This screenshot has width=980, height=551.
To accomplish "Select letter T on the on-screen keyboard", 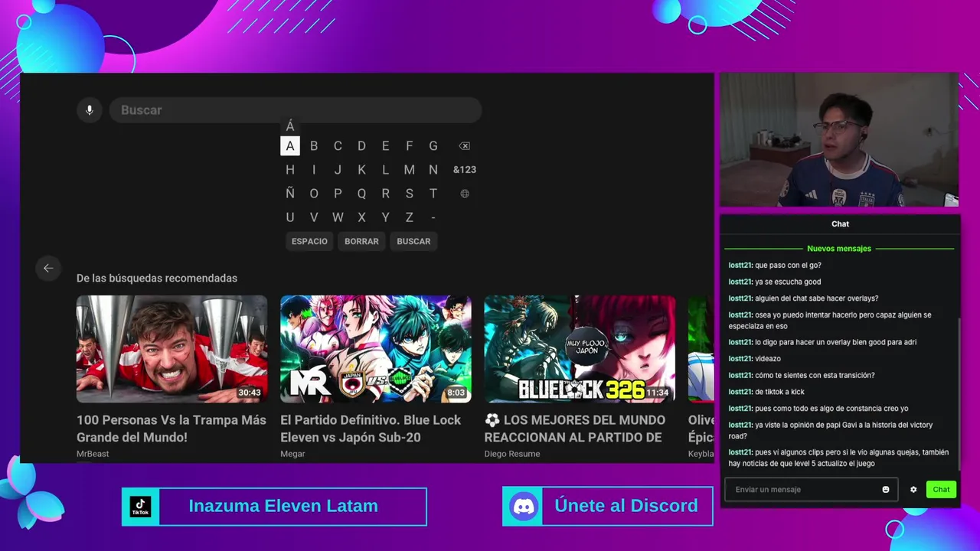I will [433, 194].
